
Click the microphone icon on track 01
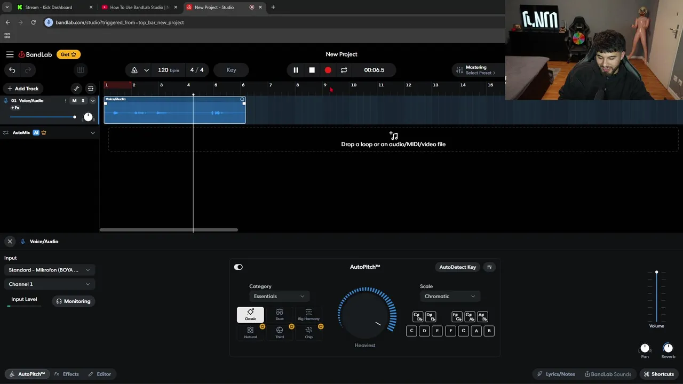click(x=6, y=100)
